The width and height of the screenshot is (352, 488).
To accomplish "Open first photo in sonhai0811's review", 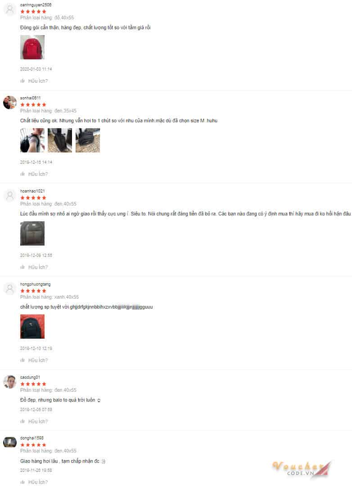I will pos(32,140).
